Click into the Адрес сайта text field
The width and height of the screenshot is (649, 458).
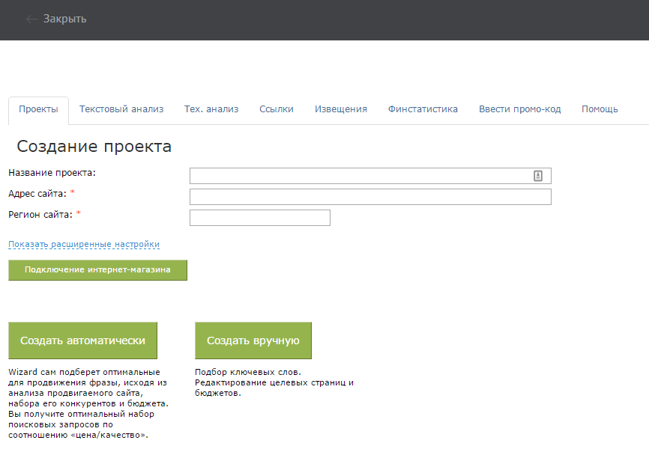(x=370, y=197)
